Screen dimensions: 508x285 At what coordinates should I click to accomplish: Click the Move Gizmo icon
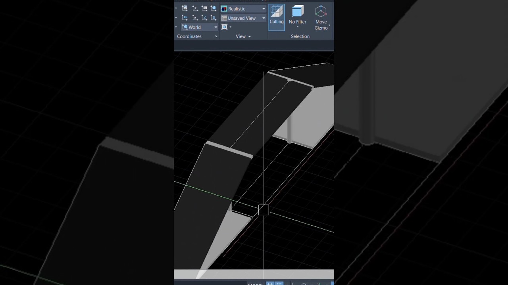point(321,11)
